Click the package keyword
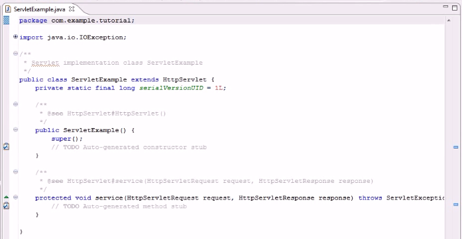The image size is (462, 239). coord(33,20)
